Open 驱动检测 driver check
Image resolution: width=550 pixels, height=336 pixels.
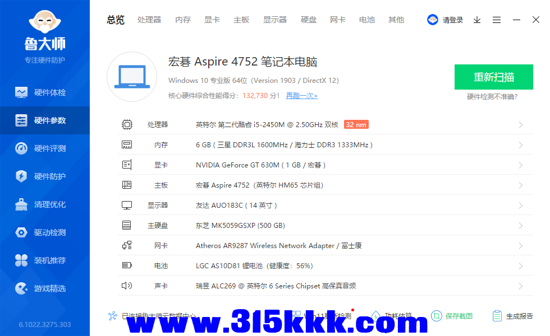pos(45,232)
